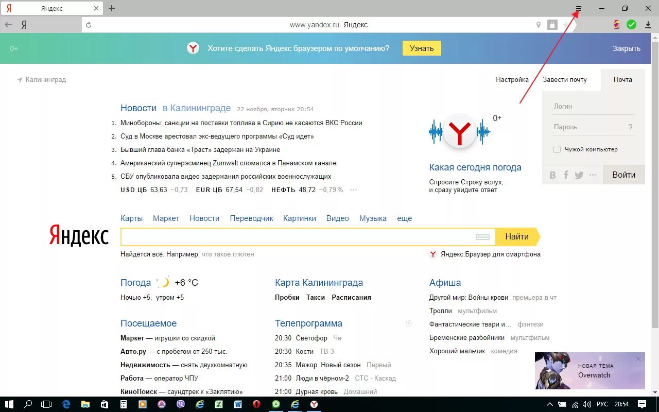Click the Войти login button

623,175
